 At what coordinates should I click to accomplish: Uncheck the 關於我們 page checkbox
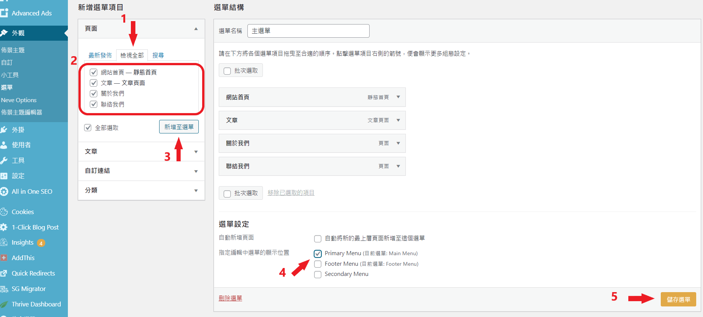click(x=94, y=93)
